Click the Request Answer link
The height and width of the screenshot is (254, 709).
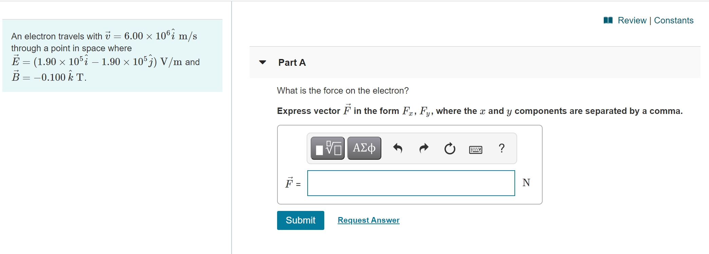pos(368,220)
